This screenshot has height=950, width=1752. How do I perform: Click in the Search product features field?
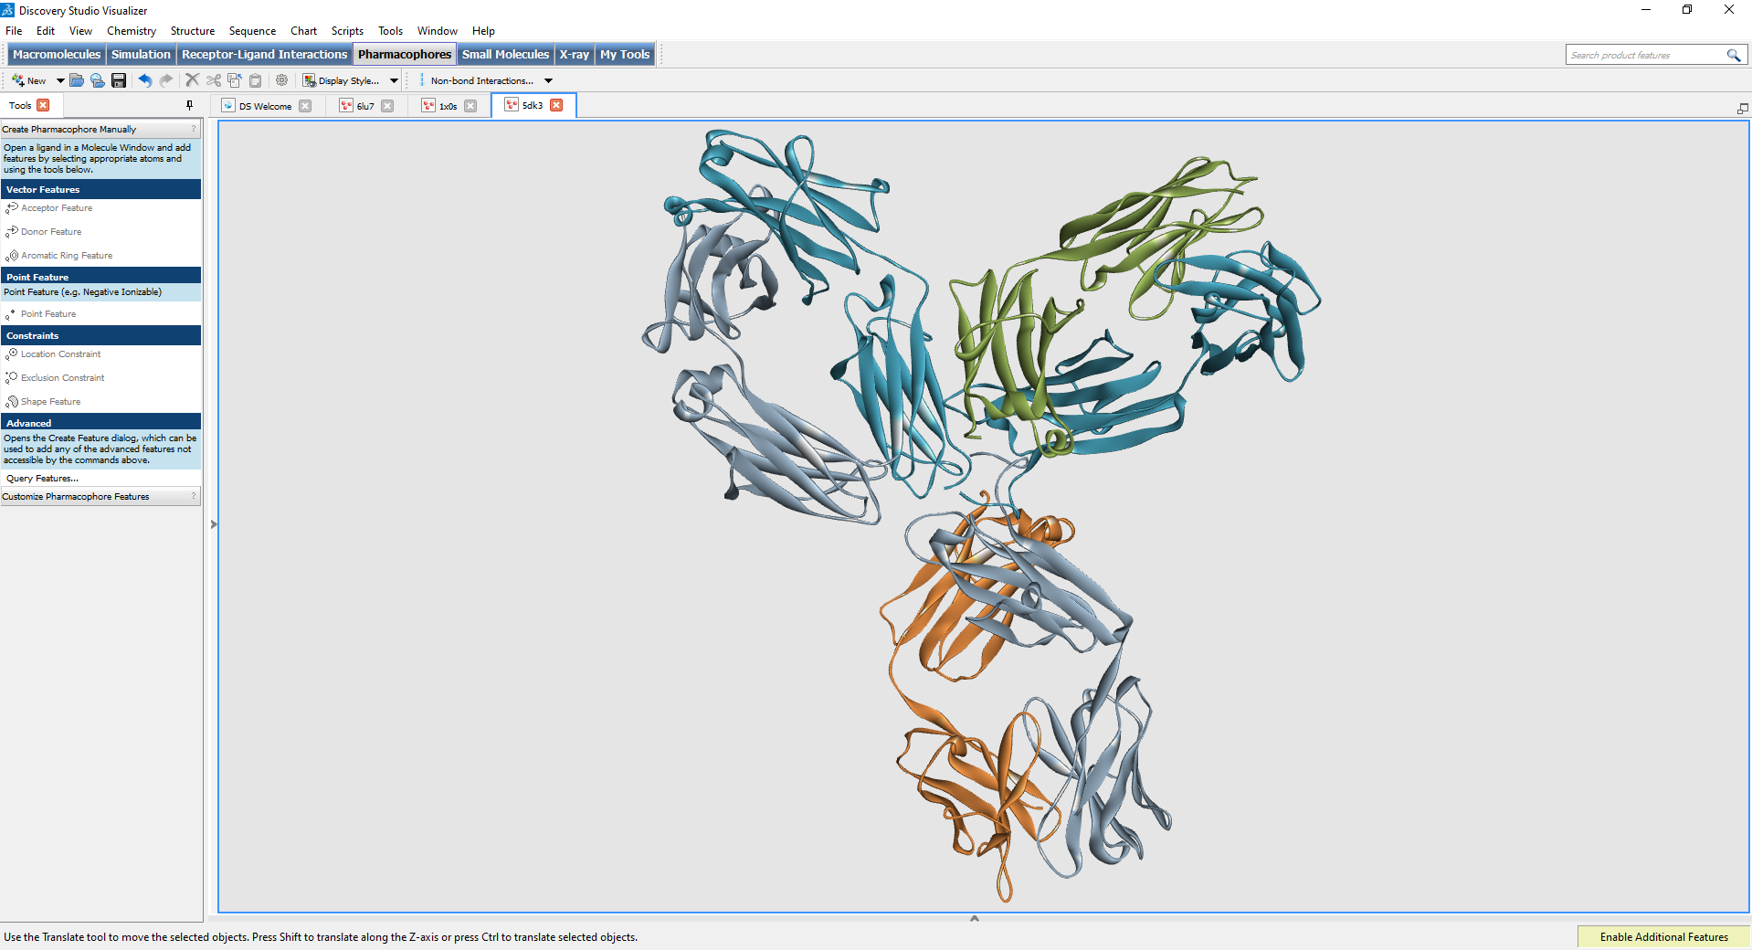(x=1644, y=55)
